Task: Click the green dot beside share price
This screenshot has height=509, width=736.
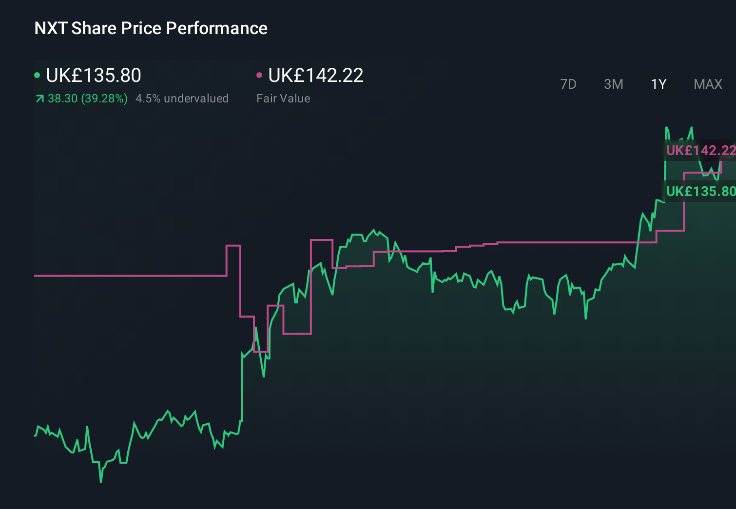Action: click(37, 75)
